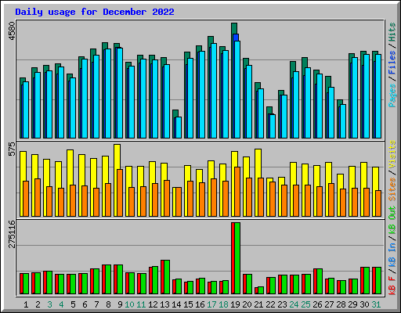401x313 pixels.
Task: Click the cyan pages bar for day 22
Action: point(273,126)
